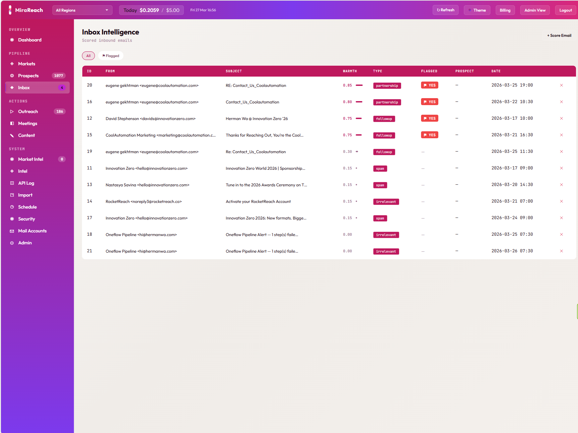578x433 pixels.
Task: Collapse the Inbox badge counter in sidebar
Action: 62,88
